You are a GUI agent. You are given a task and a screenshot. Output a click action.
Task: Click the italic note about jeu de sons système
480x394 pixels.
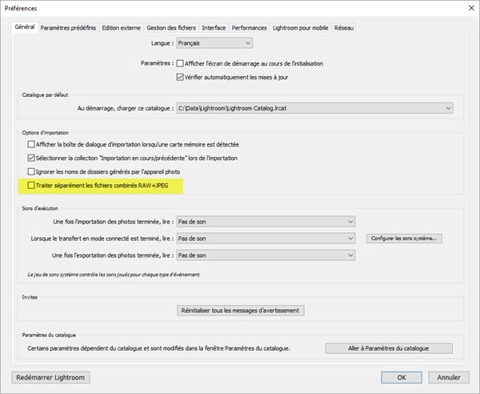(114, 275)
